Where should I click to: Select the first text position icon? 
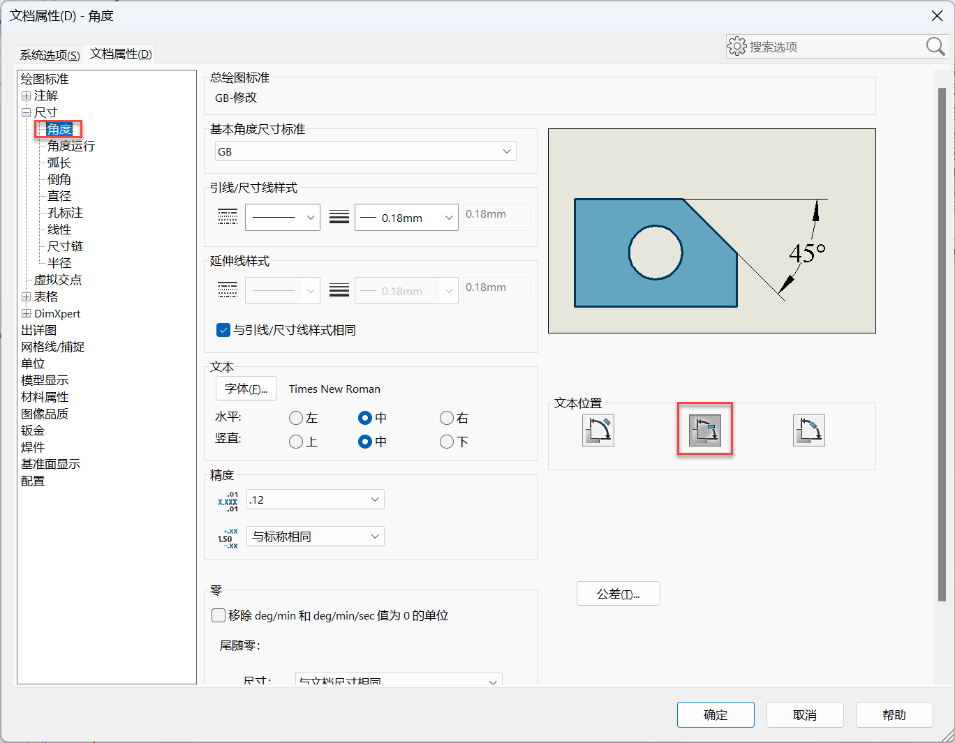coord(598,430)
